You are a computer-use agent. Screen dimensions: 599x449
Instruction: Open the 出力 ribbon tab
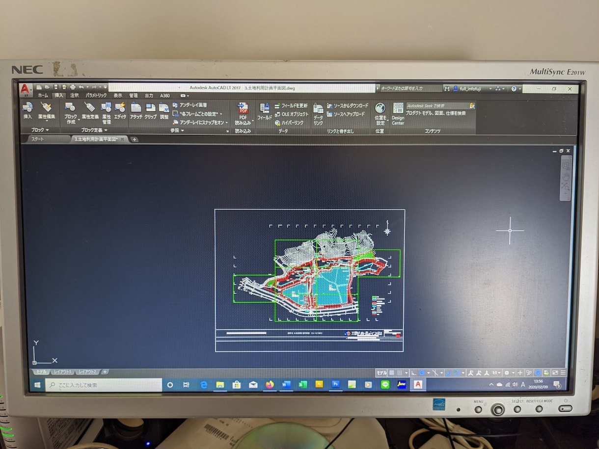click(x=149, y=95)
